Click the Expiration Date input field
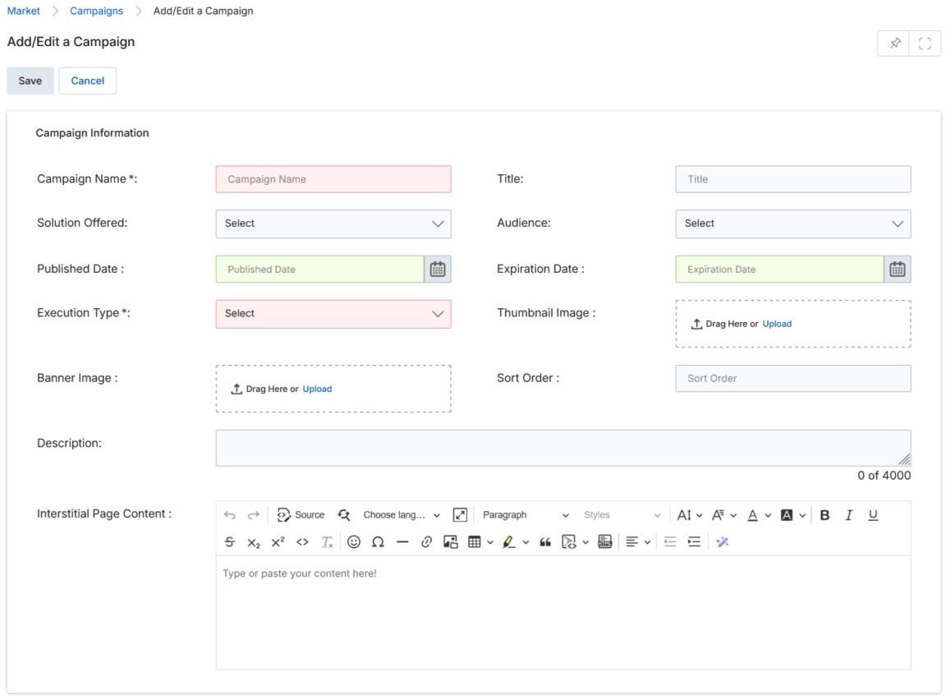The image size is (946, 700). [x=779, y=269]
